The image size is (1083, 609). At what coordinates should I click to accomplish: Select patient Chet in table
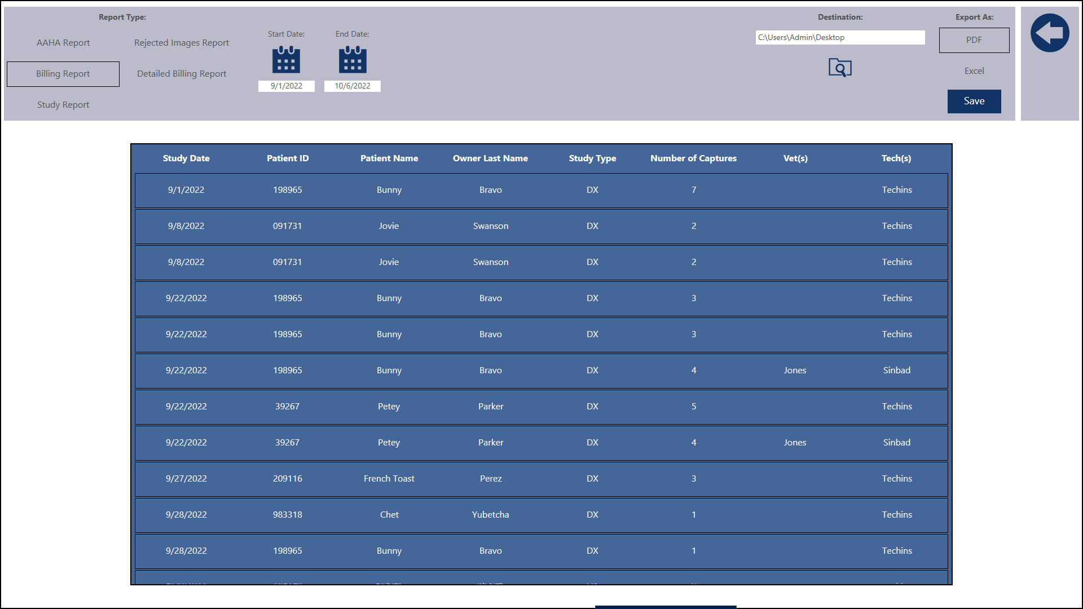[389, 515]
